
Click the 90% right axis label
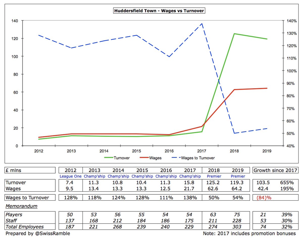tap(290, 83)
